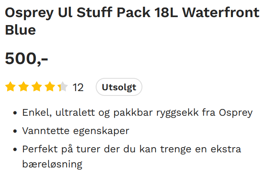Click the bullet dot before 'Enkel, ultralett'
The image size is (270, 175).
click(15, 113)
